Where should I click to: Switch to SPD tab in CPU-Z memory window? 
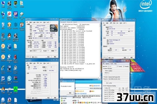point(41,63)
